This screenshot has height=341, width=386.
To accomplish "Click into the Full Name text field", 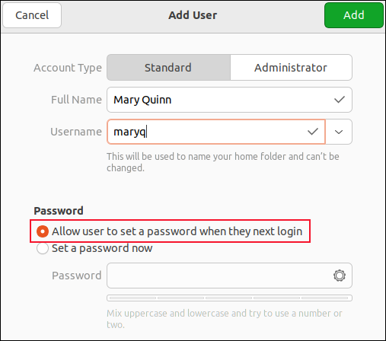I will 229,100.
